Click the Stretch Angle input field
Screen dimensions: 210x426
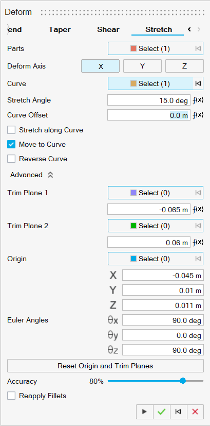click(x=149, y=100)
